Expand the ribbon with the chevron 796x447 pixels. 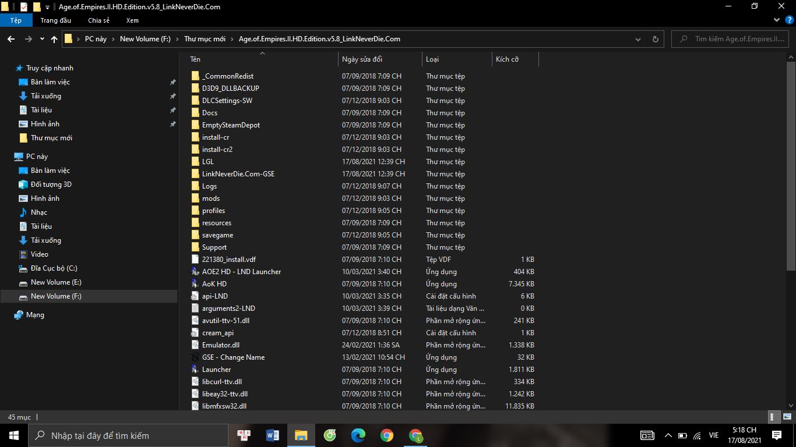coord(776,20)
